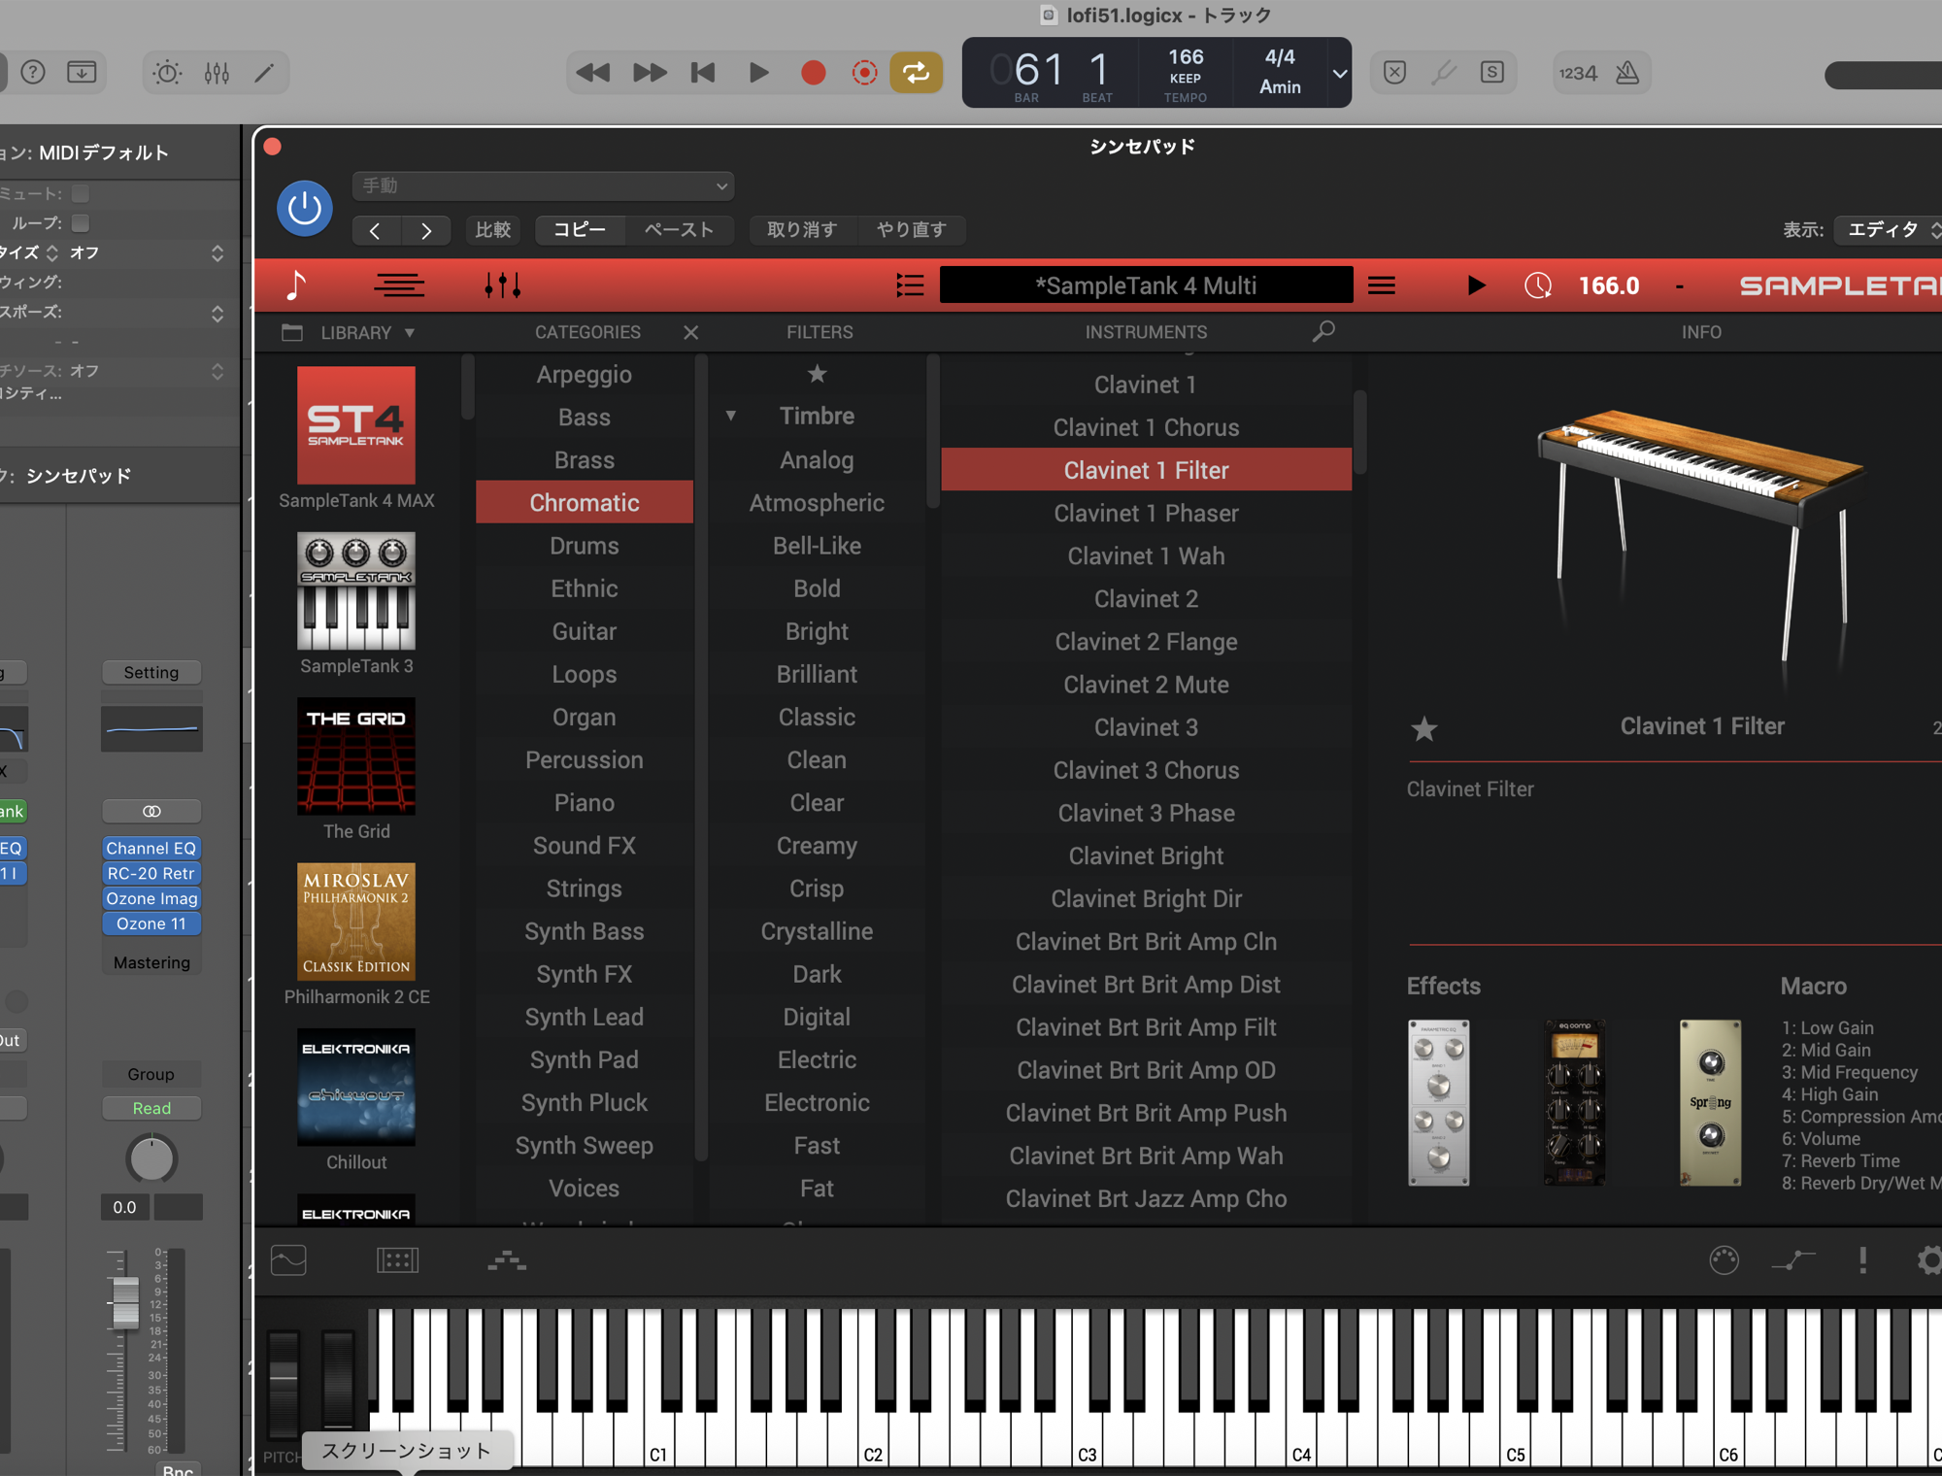This screenshot has height=1476, width=1942.
Task: Click the MIDI panic exclamation icon
Action: 1862,1260
